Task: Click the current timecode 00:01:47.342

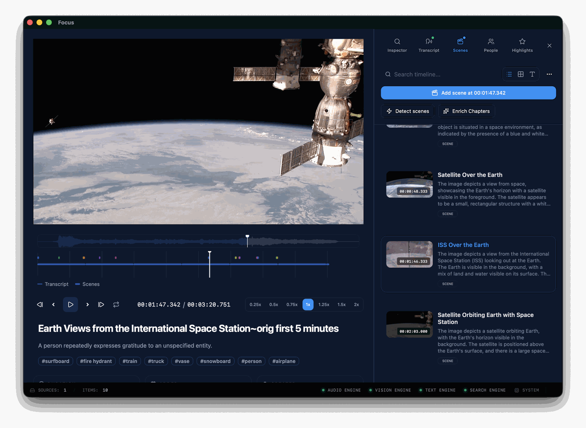Action: click(x=159, y=305)
